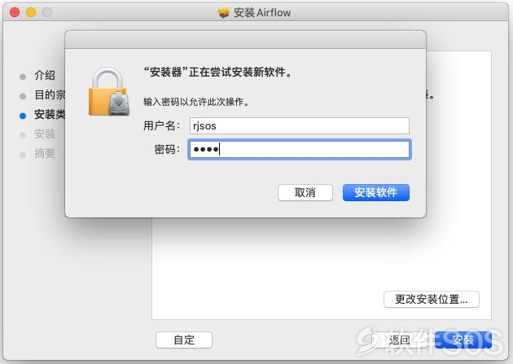Viewport: 513px width, 364px height.
Task: Open 更改安装位置… options
Action: (432, 299)
